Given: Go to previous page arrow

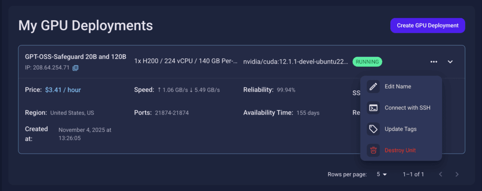Looking at the screenshot, I should [x=441, y=175].
